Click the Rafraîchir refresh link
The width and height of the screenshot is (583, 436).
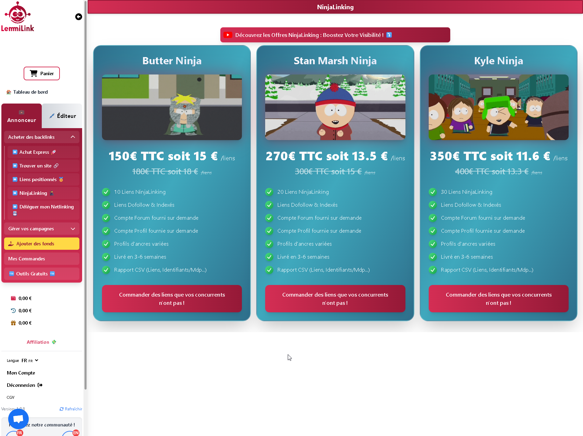coord(71,409)
